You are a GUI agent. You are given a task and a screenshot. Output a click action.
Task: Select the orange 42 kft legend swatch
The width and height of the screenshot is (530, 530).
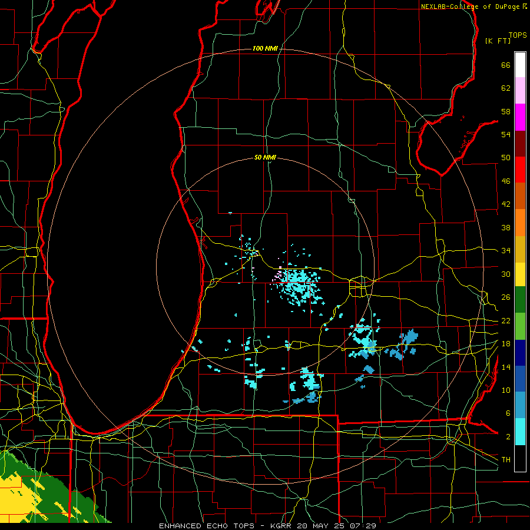pos(520,223)
